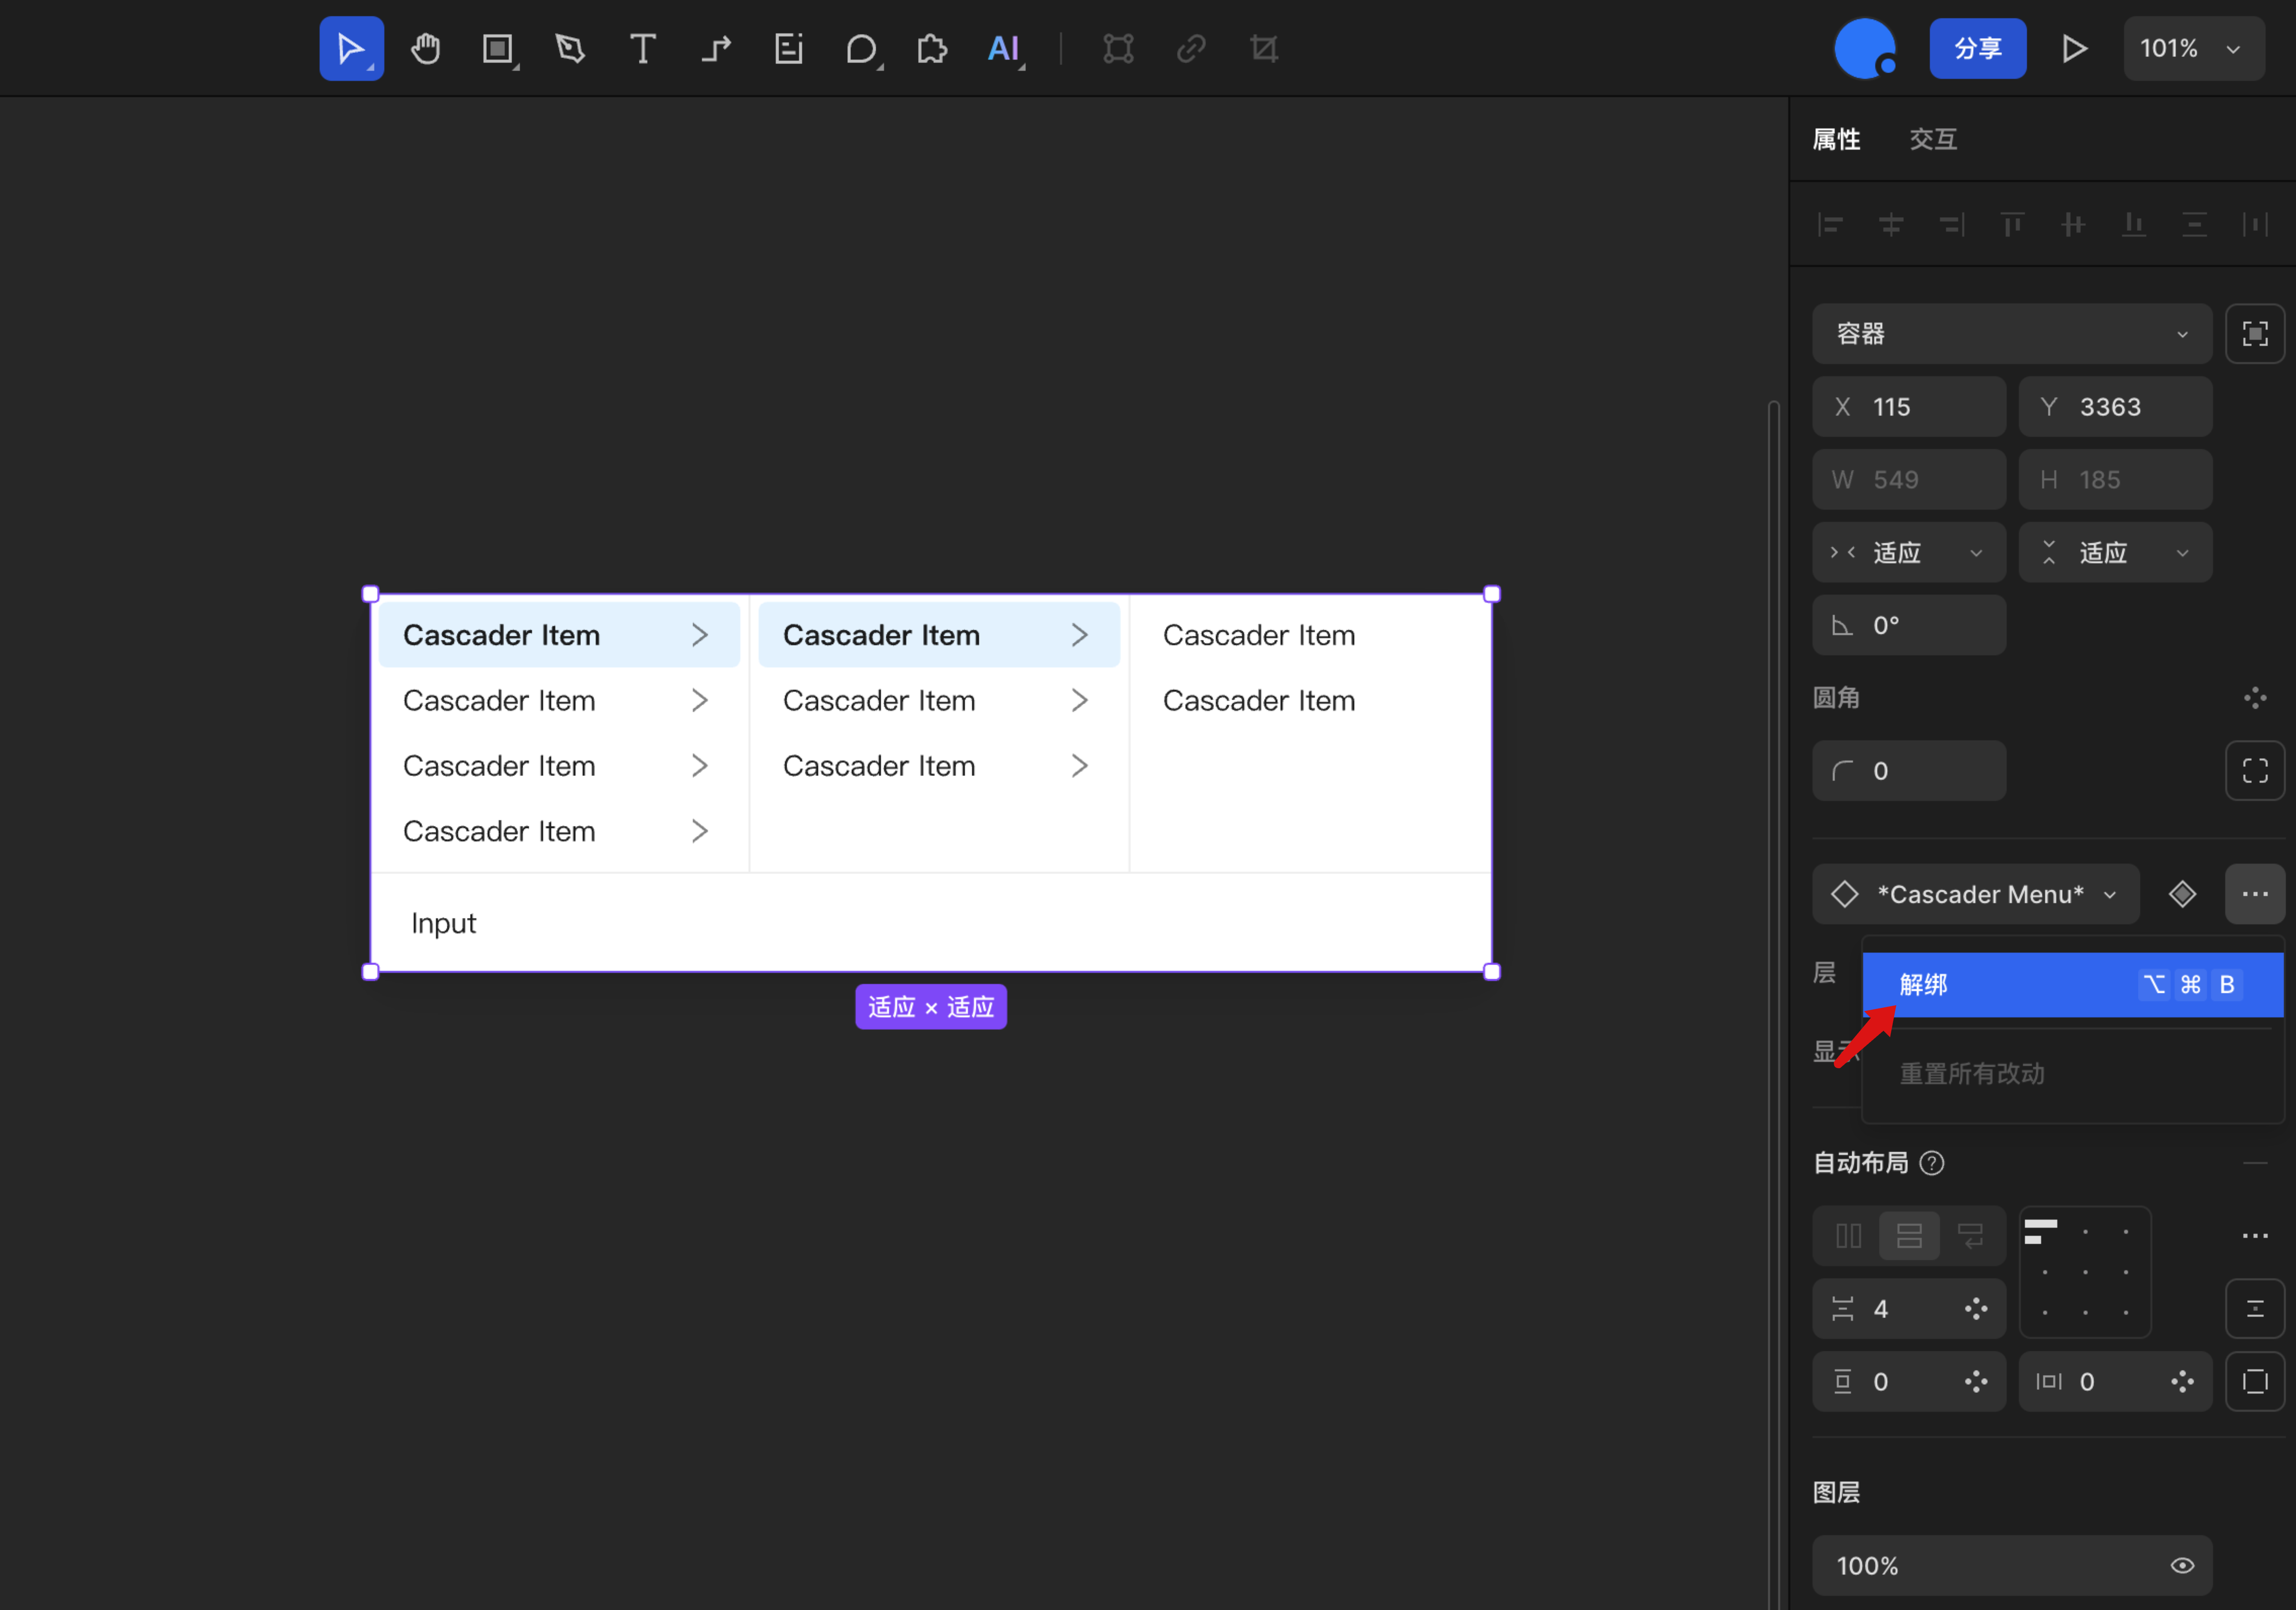Open the 自动布局 help question icon

coord(1932,1163)
